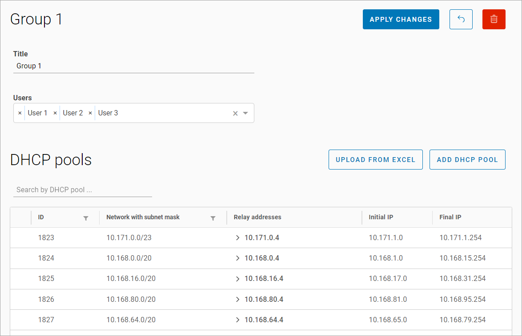
Task: Select the row for DHCP pool 1825
Action: (311, 279)
